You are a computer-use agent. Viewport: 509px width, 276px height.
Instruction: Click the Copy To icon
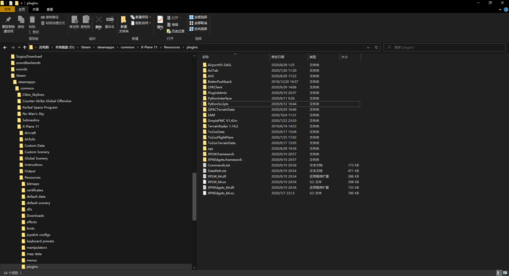point(85,22)
